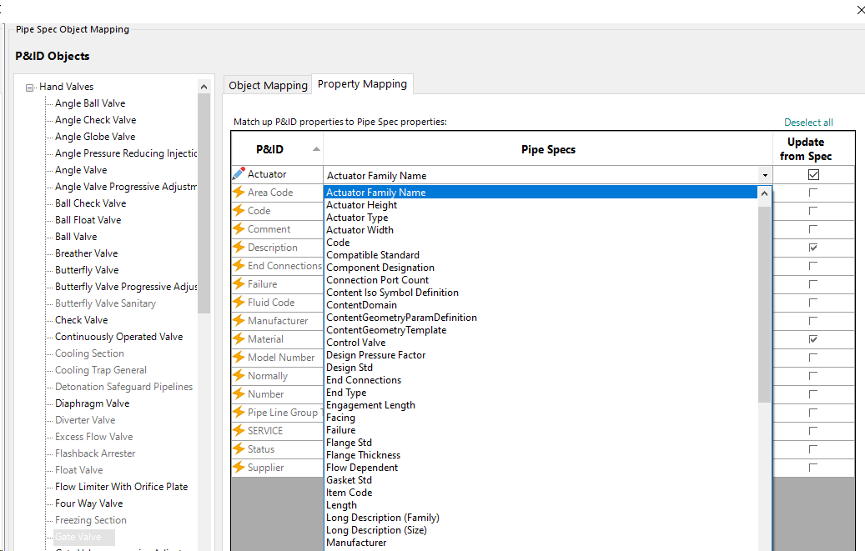Select Control Valve from the dropdown list
The height and width of the screenshot is (551, 865).
356,342
